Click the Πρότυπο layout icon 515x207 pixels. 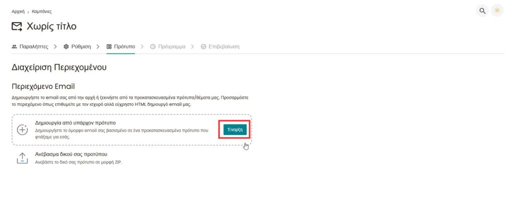tap(109, 47)
